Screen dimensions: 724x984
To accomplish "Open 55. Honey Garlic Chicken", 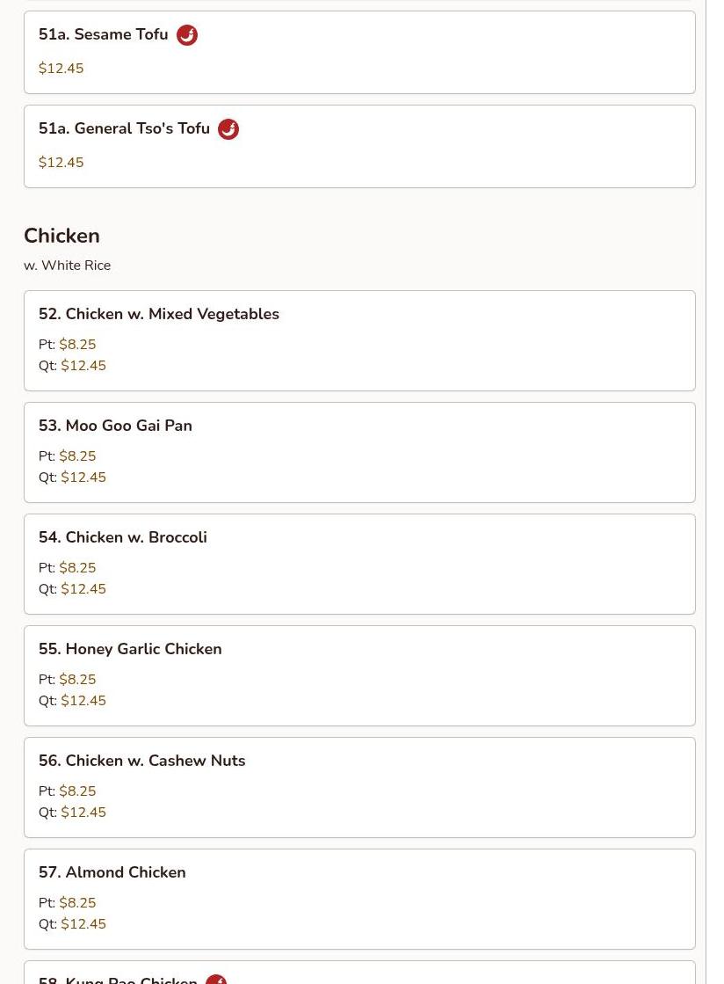I will click(x=130, y=649).
